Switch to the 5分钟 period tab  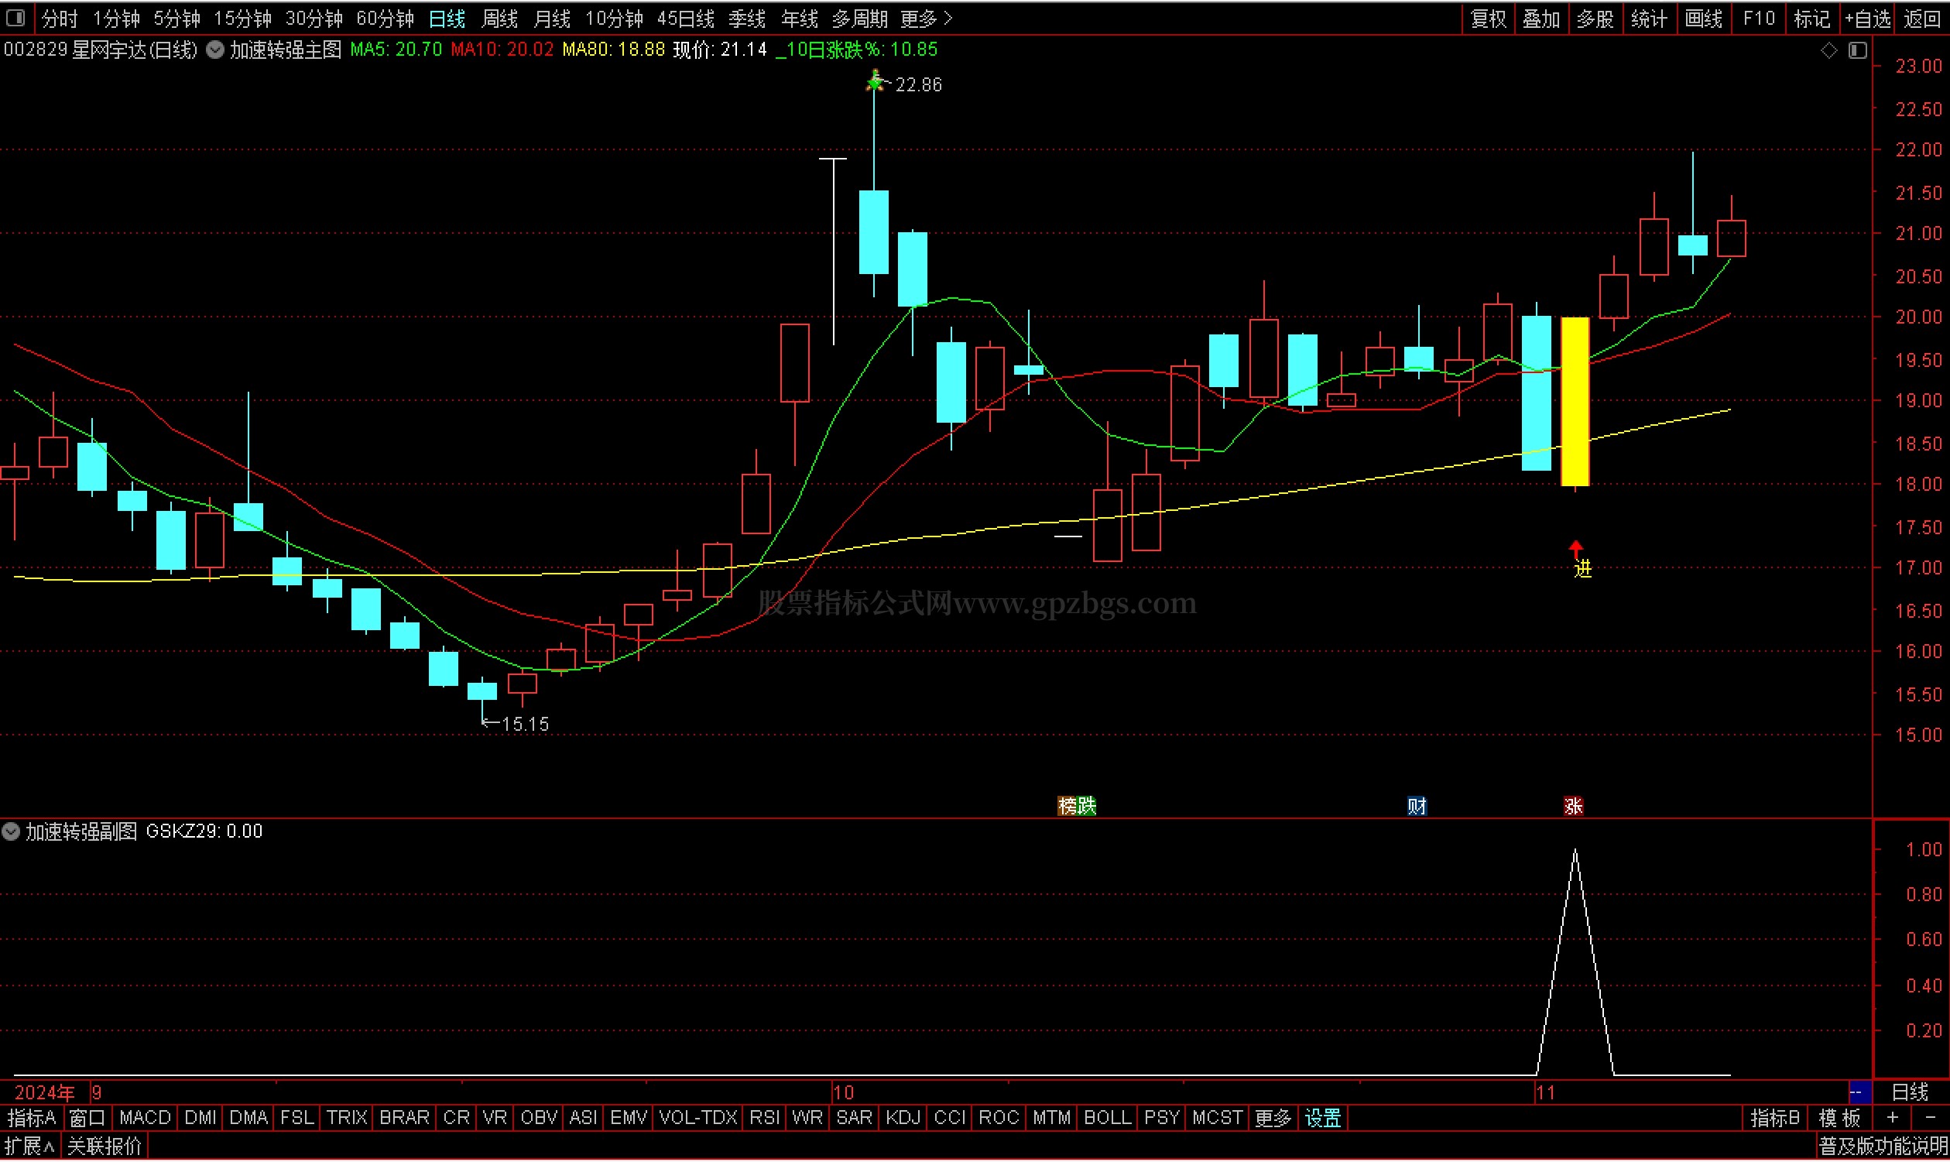[177, 18]
